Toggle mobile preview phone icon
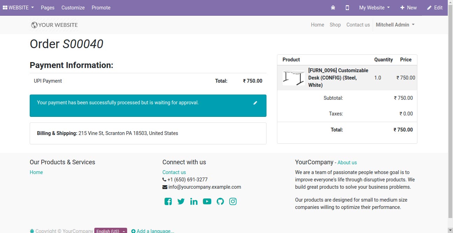453x233 pixels. pos(347,8)
